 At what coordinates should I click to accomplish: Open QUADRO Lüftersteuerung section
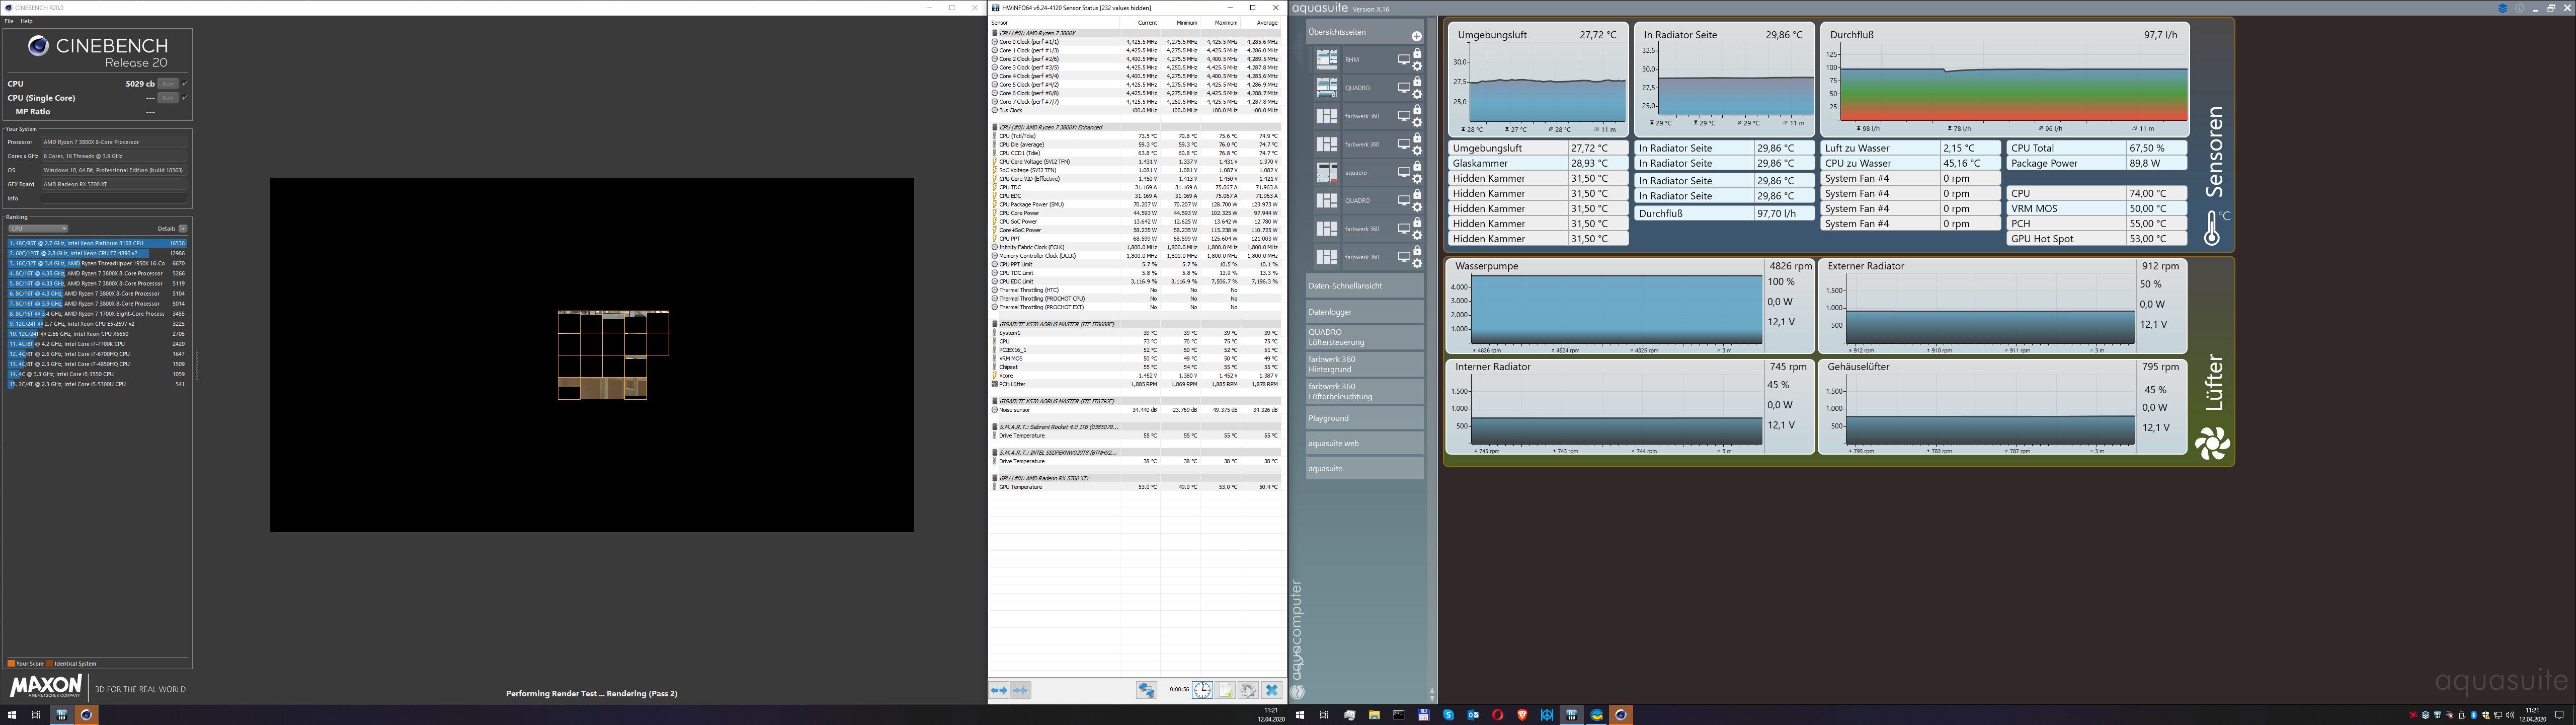[1365, 337]
